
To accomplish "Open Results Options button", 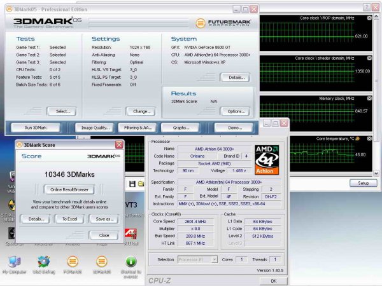I will pos(236,111).
